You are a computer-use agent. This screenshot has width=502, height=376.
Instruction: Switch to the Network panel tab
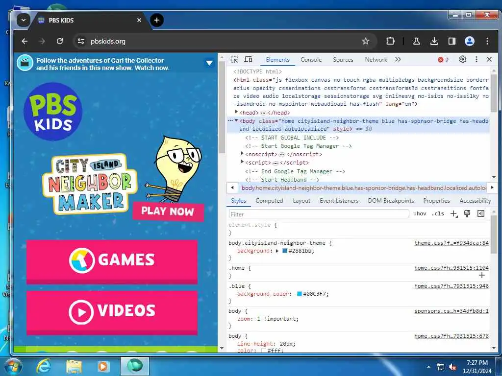tap(376, 60)
